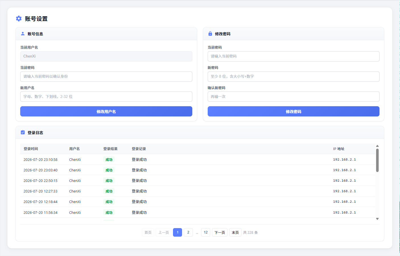Click the 末页 pagination button

pos(235,232)
